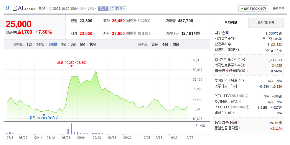This screenshot has height=145, width=290.
Task: Click the 상한가 30,250 text
Action: (x=138, y=21)
